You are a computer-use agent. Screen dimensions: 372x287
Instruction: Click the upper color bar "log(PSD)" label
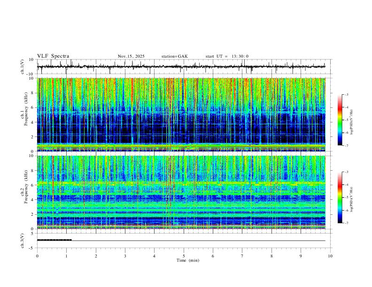pyautogui.click(x=352, y=122)
